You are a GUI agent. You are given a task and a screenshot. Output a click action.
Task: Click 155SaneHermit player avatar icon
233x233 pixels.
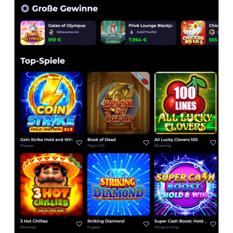coord(51,32)
